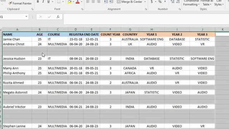Click inside the formula bar
The width and height of the screenshot is (229, 129).
(x=146, y=19)
